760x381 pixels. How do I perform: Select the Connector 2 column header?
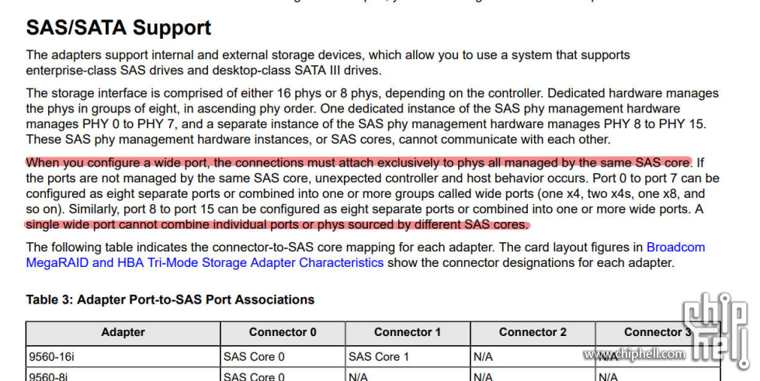(533, 333)
